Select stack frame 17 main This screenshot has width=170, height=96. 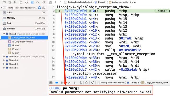click(x=24, y=45)
